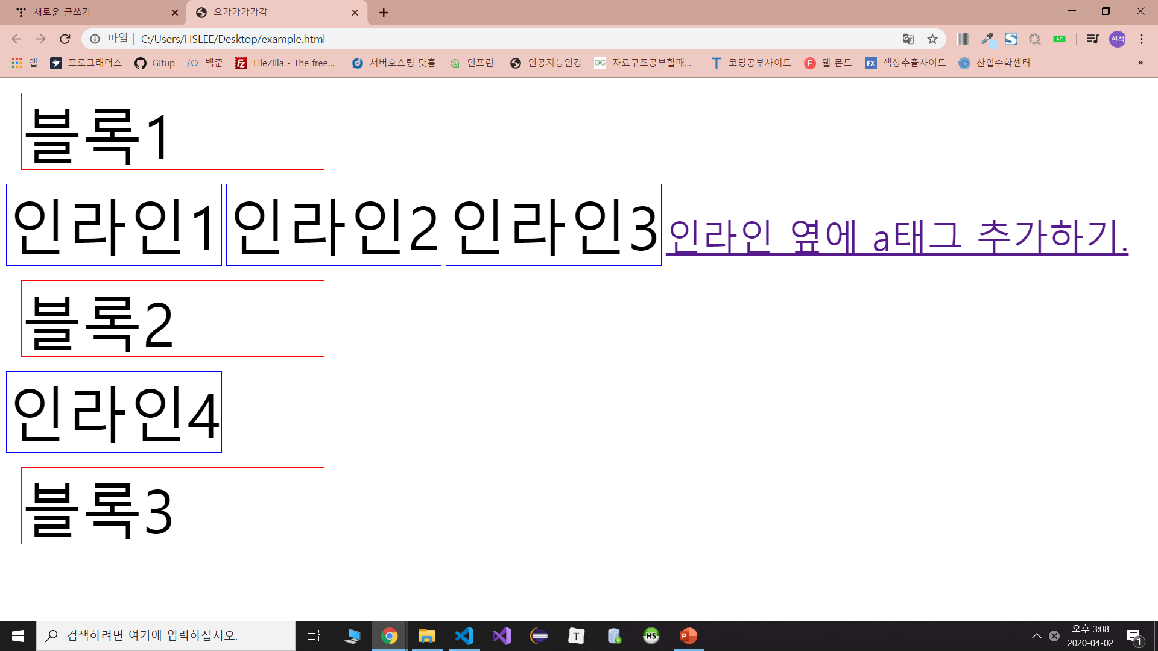Switch to Visual Studio Code on taskbar
The image size is (1158, 651).
[464, 636]
